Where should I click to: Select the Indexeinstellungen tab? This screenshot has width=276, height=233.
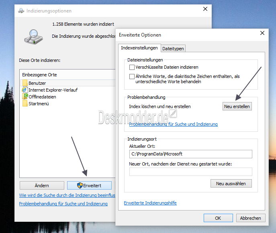click(x=139, y=48)
